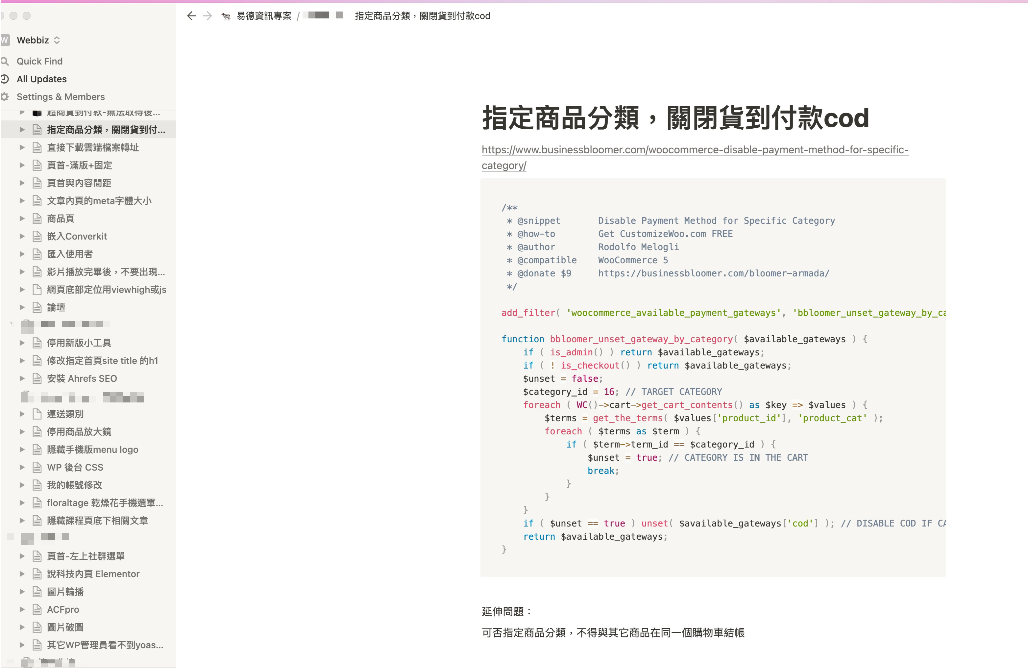
Task: Go back with the left arrow
Action: click(191, 16)
